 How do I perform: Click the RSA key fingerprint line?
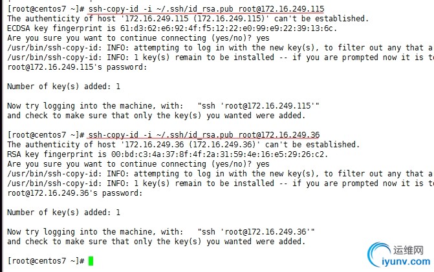[x=168, y=154]
